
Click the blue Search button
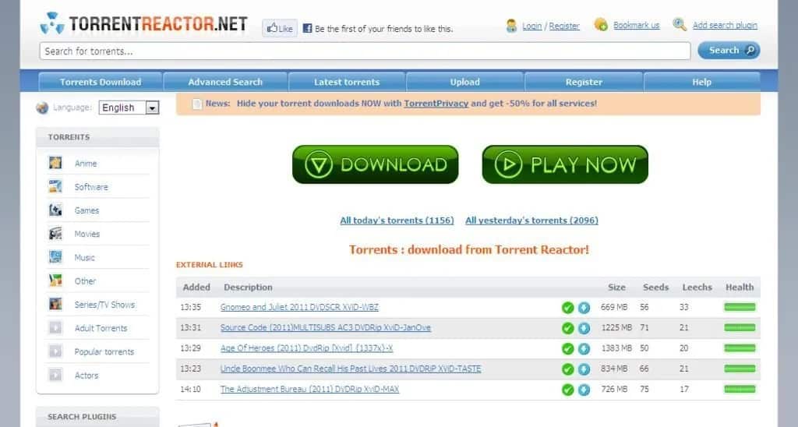[x=729, y=51]
